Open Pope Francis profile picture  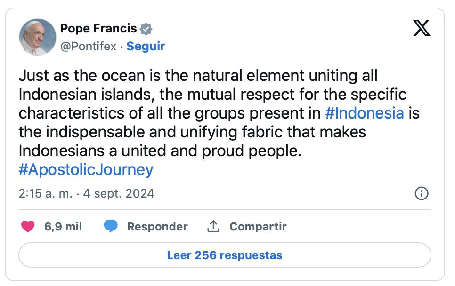(38, 37)
